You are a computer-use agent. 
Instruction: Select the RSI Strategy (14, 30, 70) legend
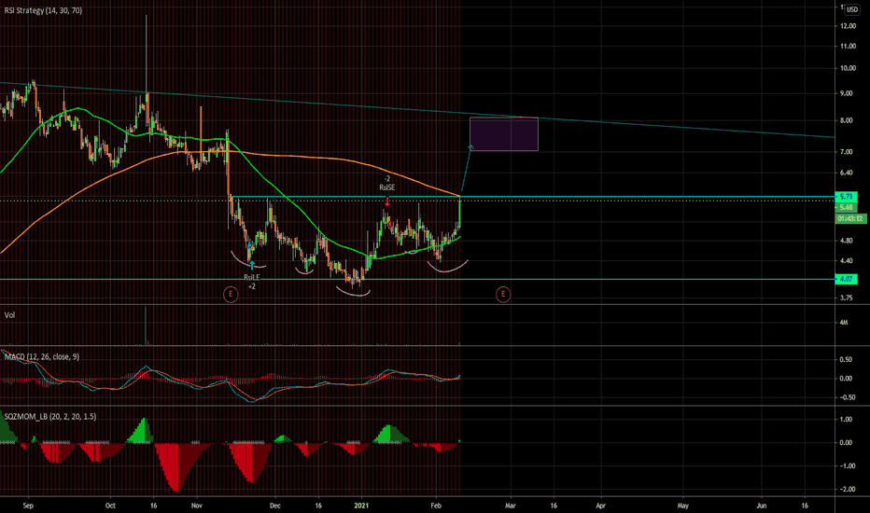[43, 10]
